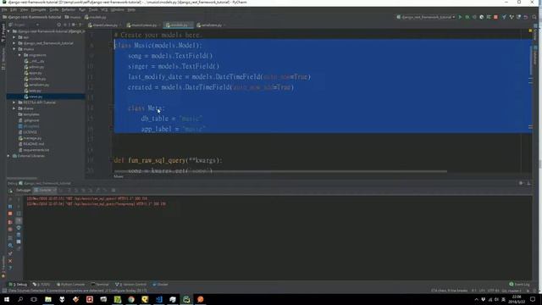Image resolution: width=542 pixels, height=305 pixels.
Task: Revert changes with the toolbar undo arrow
Action: 526,17
